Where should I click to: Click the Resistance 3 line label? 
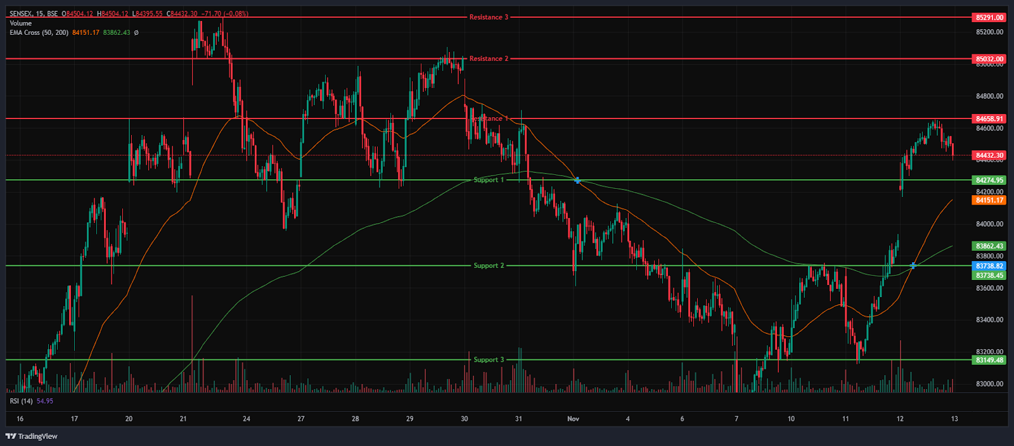click(489, 17)
